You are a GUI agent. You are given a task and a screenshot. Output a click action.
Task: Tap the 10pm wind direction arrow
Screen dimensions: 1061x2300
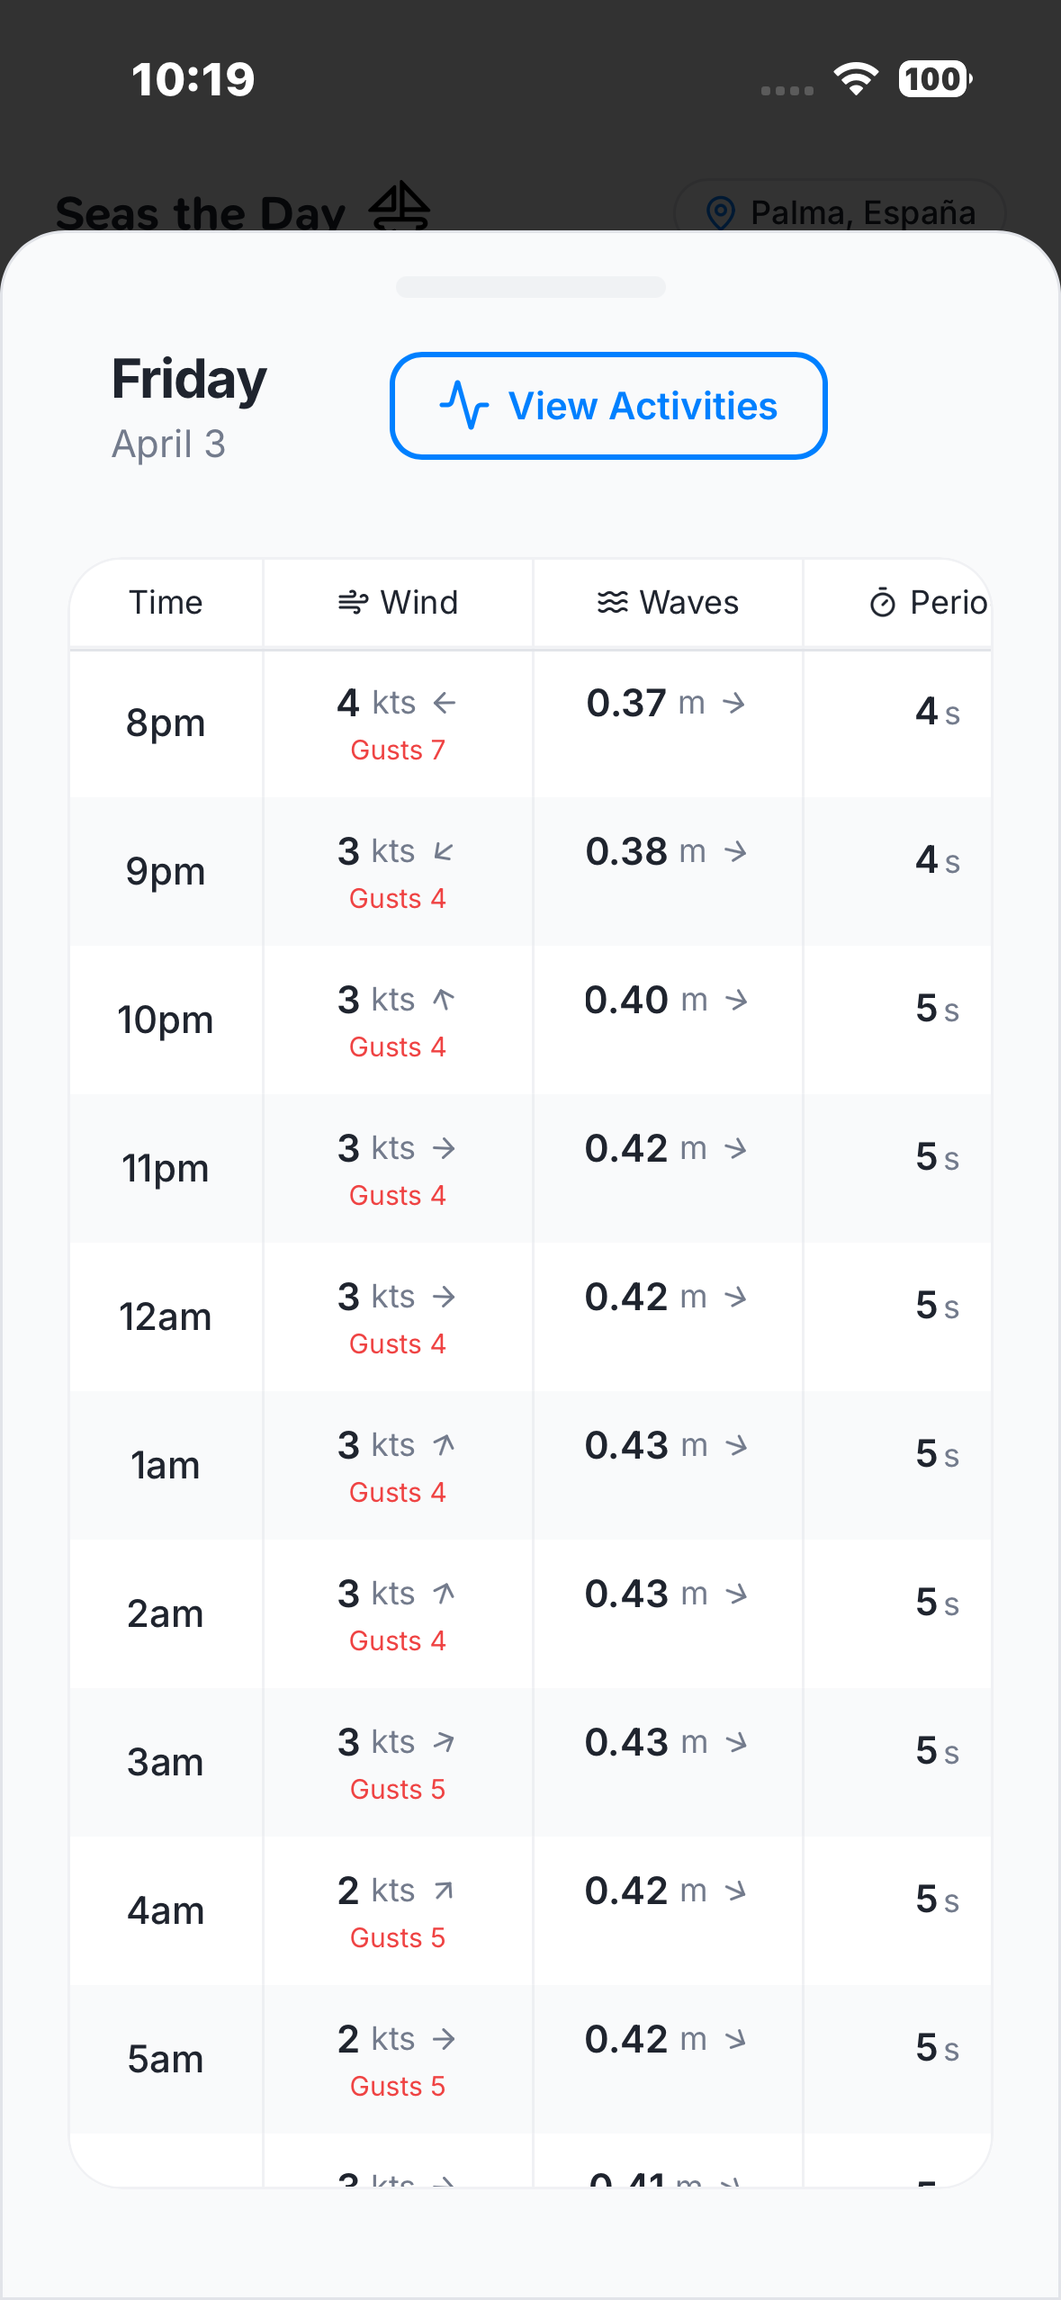point(444,1000)
